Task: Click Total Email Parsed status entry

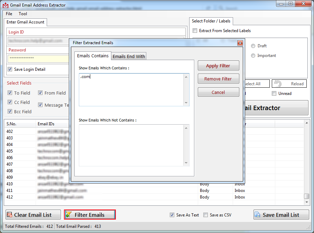Action: 78,226
